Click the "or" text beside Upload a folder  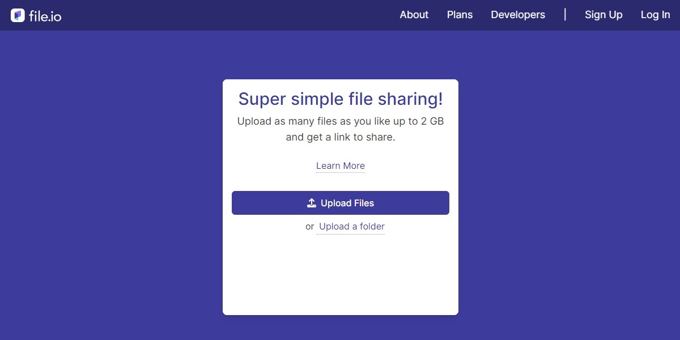[309, 227]
